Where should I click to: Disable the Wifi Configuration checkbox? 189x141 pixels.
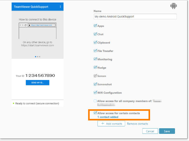(x=95, y=92)
